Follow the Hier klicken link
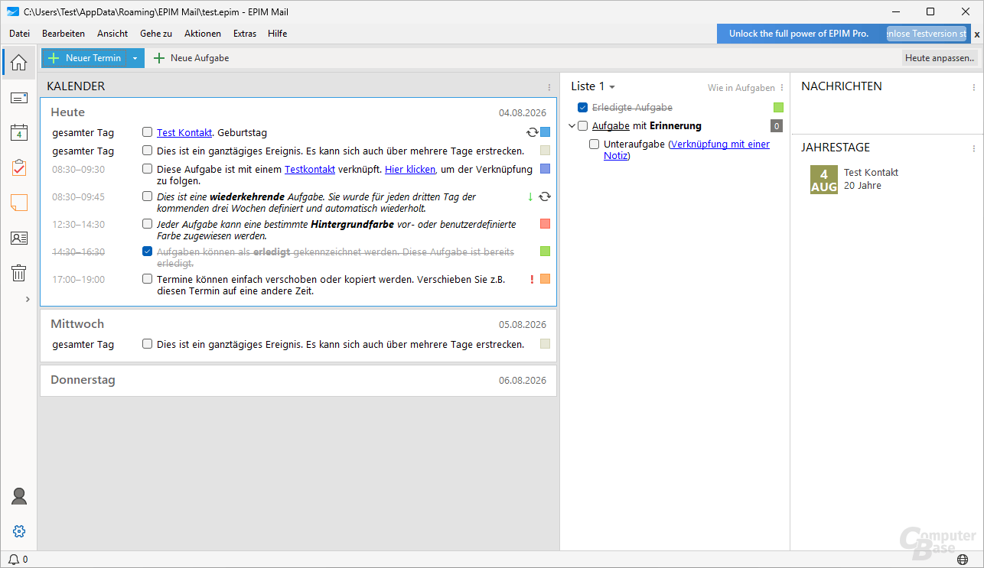 [x=410, y=169]
